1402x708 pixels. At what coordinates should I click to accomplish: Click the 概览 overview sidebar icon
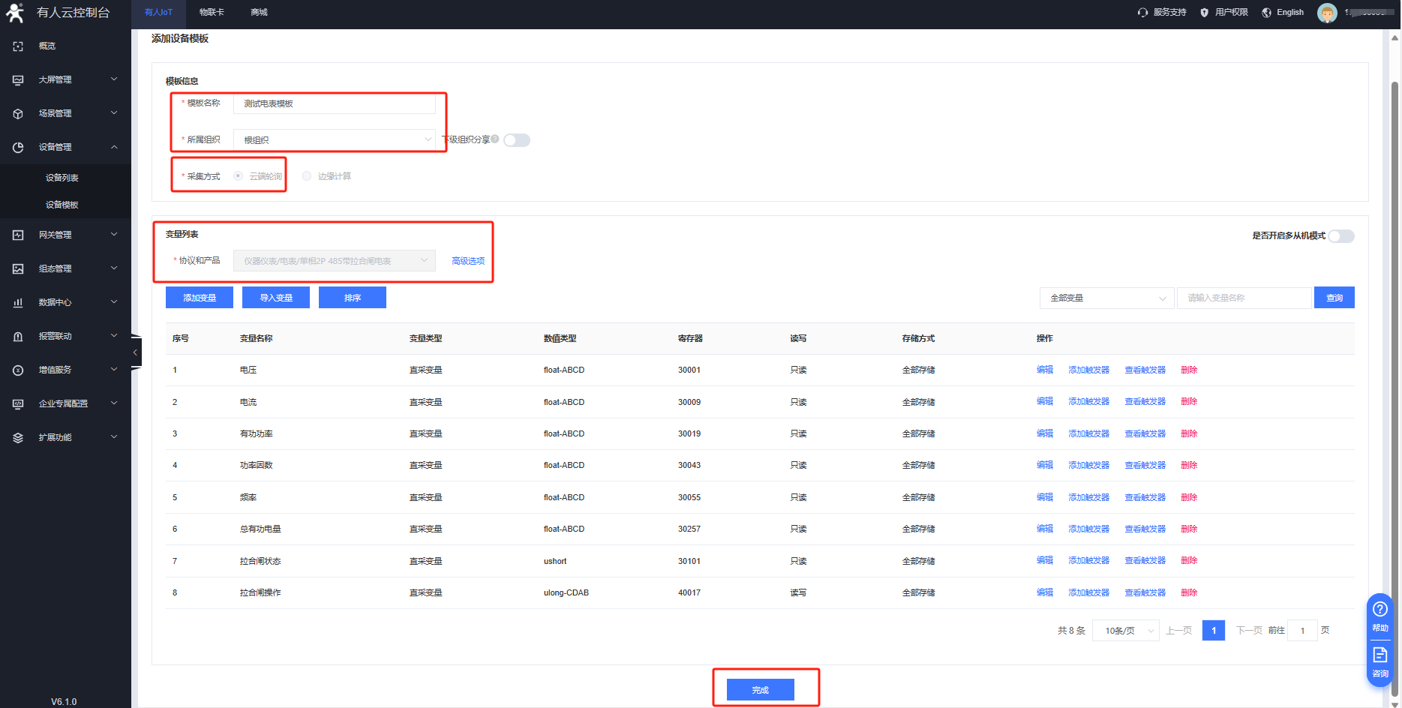click(18, 46)
